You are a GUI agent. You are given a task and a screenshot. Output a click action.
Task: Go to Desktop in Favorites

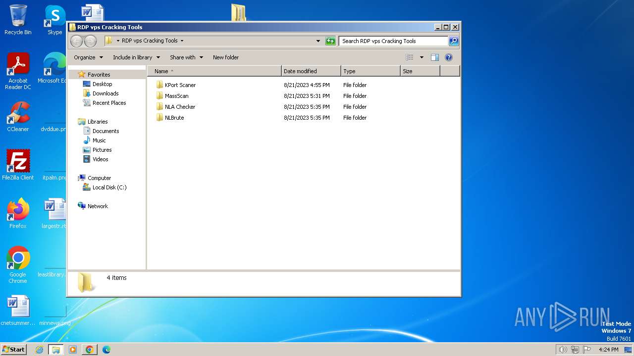102,84
